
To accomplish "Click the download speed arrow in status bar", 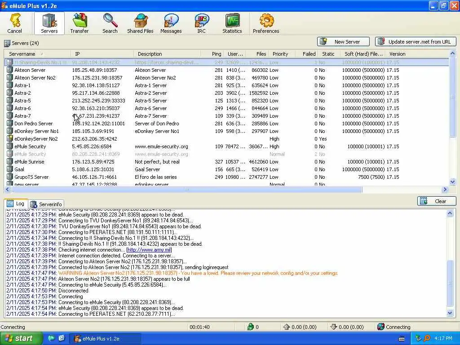I will pyautogui.click(x=334, y=327).
